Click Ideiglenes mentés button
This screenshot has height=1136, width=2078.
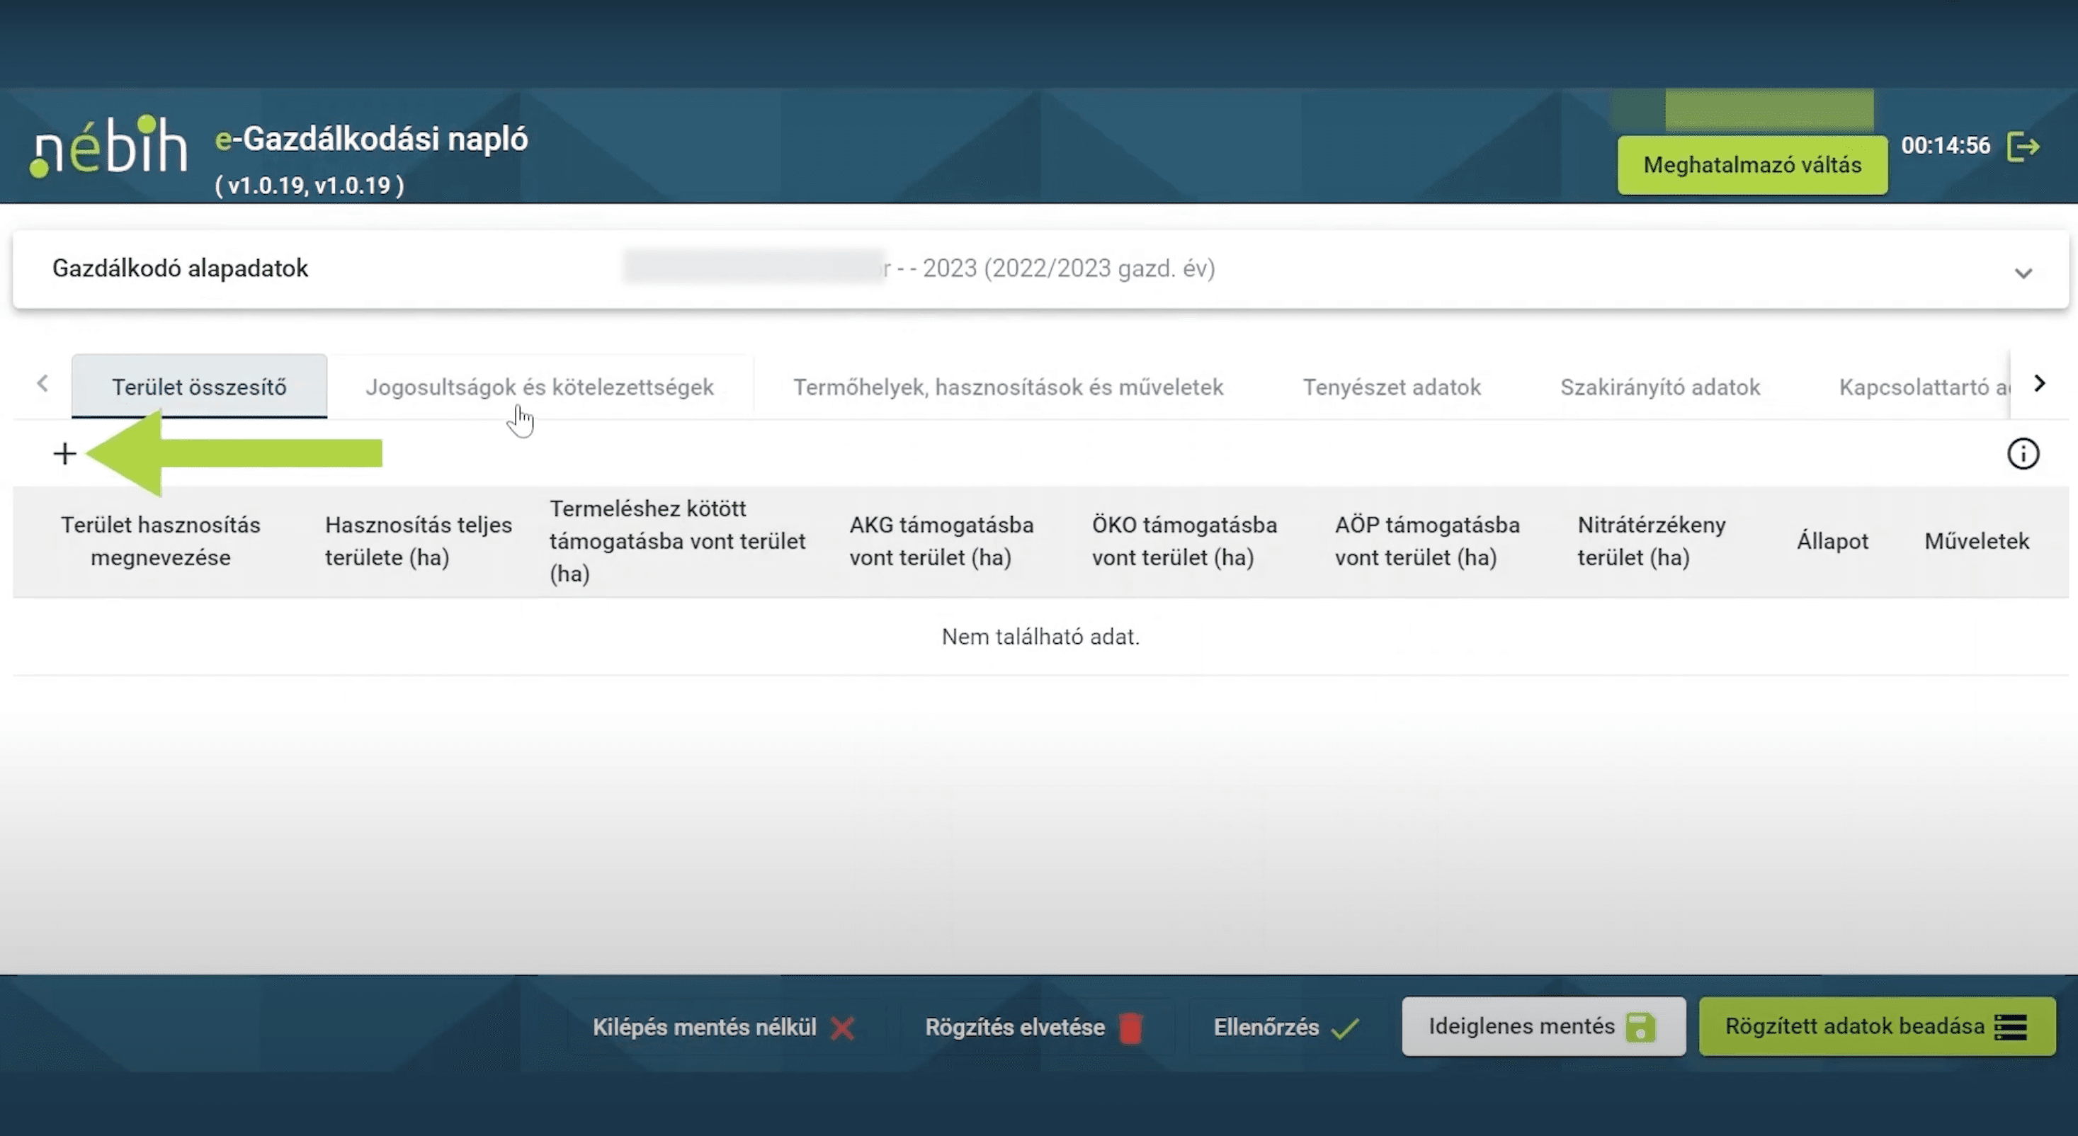point(1543,1026)
